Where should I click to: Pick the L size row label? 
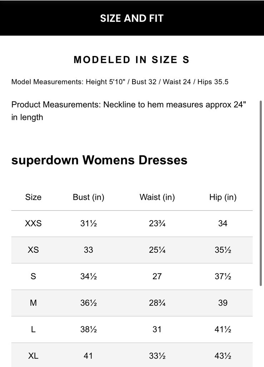pos(33,329)
